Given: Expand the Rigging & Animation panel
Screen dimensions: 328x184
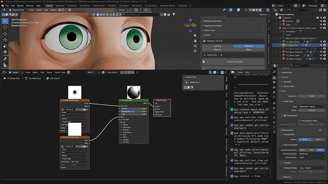Looking at the screenshot, I should 233,26.
